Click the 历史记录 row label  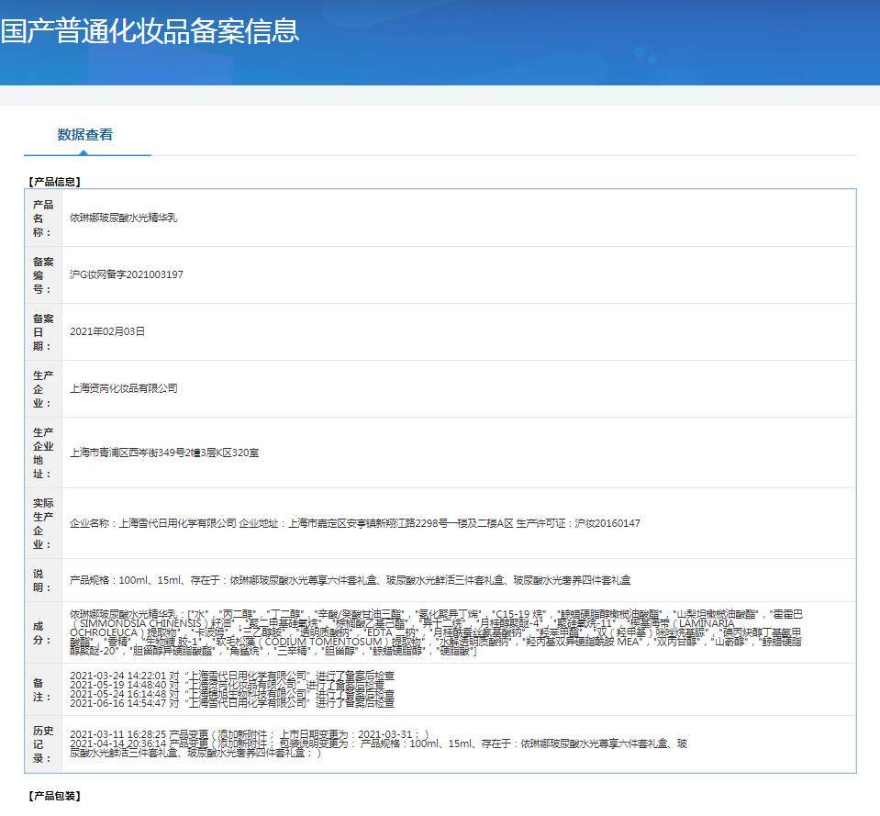(x=42, y=744)
